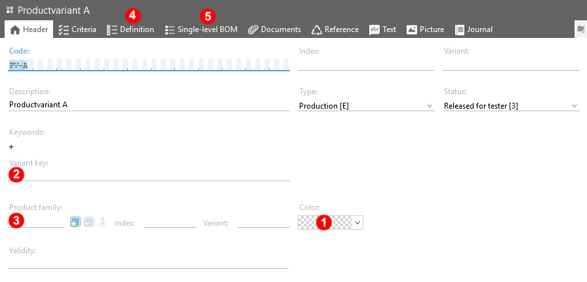Viewport: 587px width, 282px height.
Task: Click the Description field containing Productvariant A
Action: [149, 105]
